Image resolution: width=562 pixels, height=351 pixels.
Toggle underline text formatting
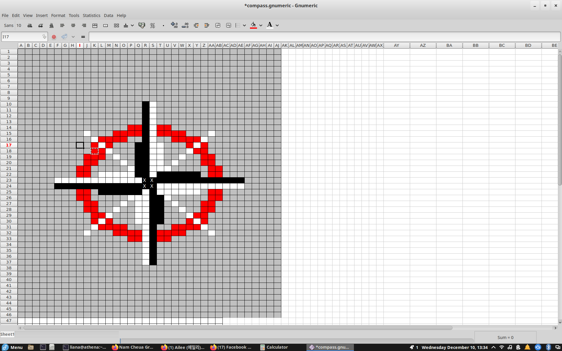tap(51, 25)
